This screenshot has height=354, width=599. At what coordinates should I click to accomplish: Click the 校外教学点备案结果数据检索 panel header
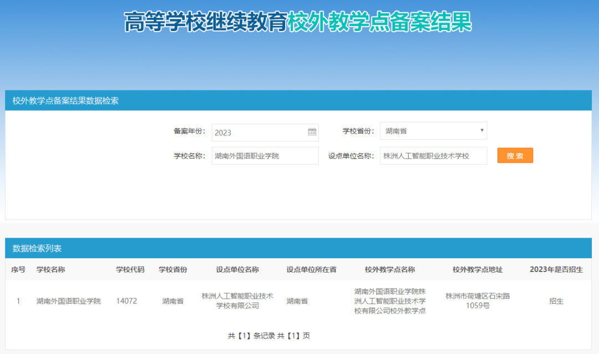65,101
